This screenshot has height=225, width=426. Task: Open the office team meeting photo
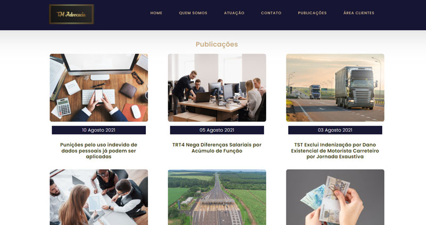click(217, 88)
